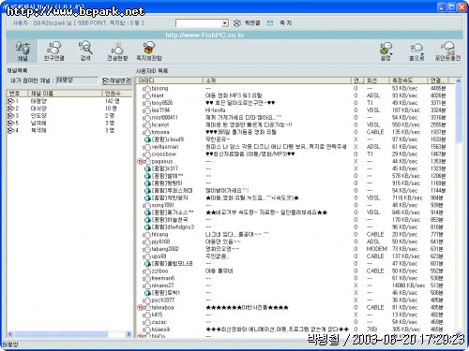Click the 재연결 (Reconnect) icon in top bar

[237, 23]
